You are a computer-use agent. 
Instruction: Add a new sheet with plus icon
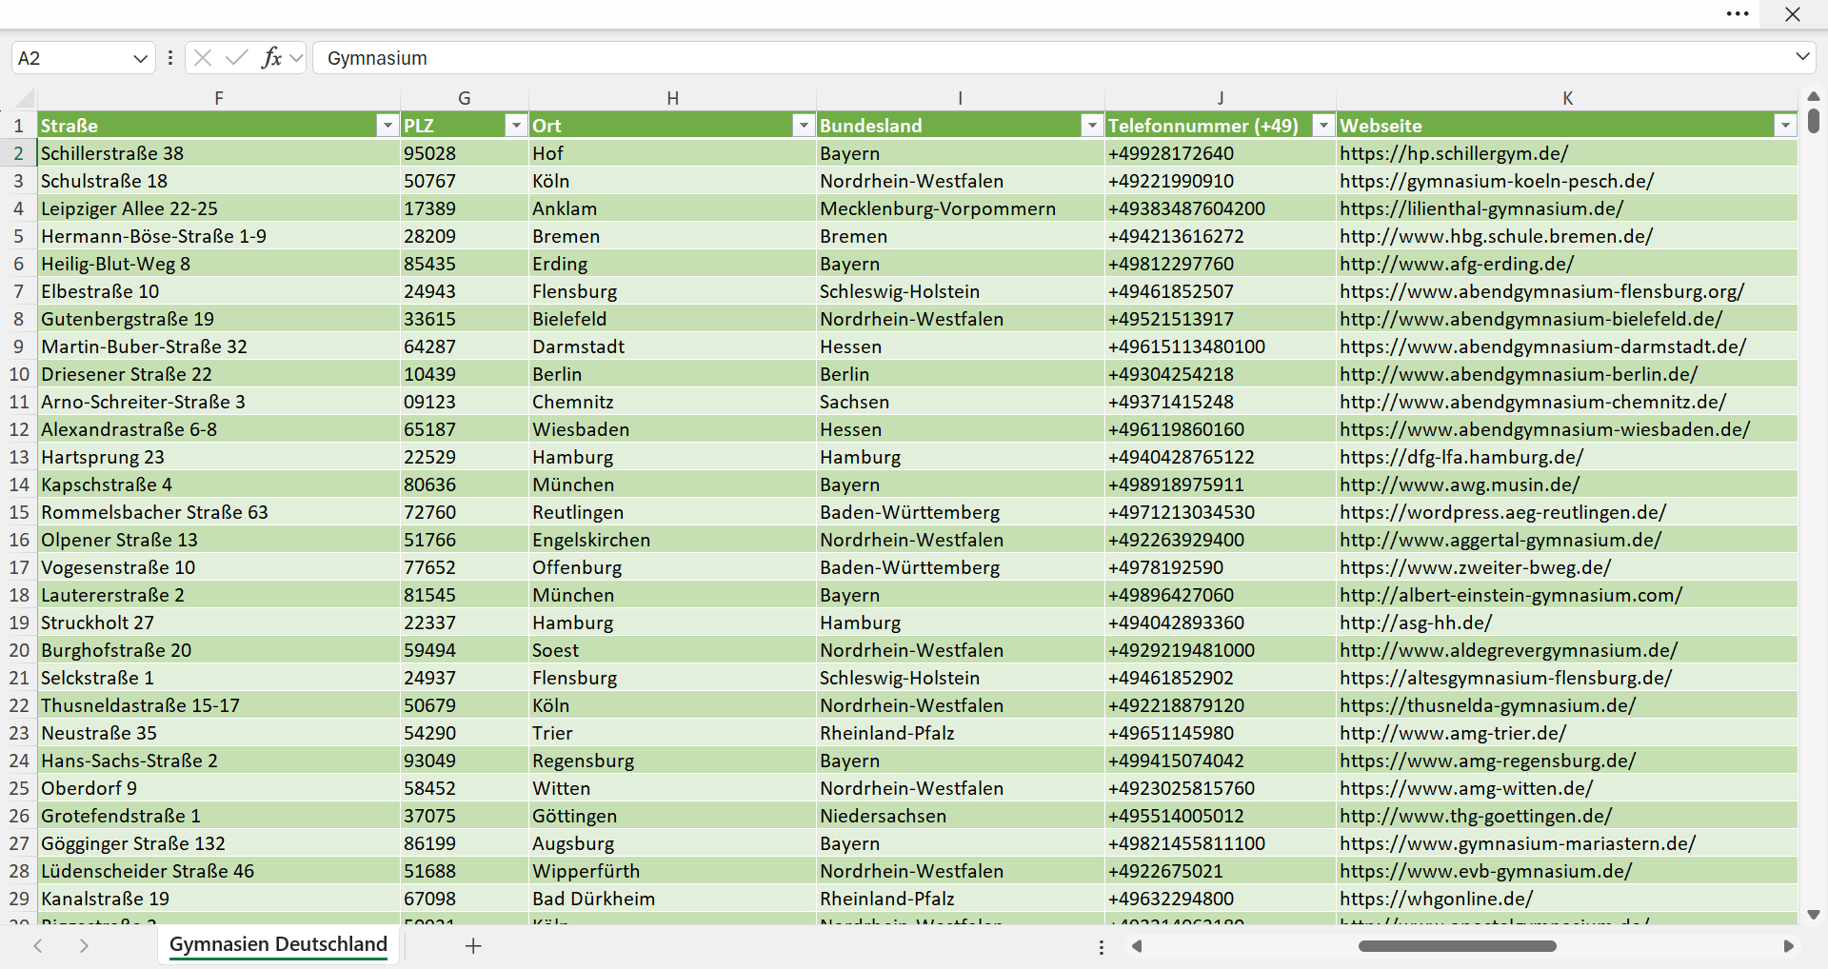coord(473,945)
